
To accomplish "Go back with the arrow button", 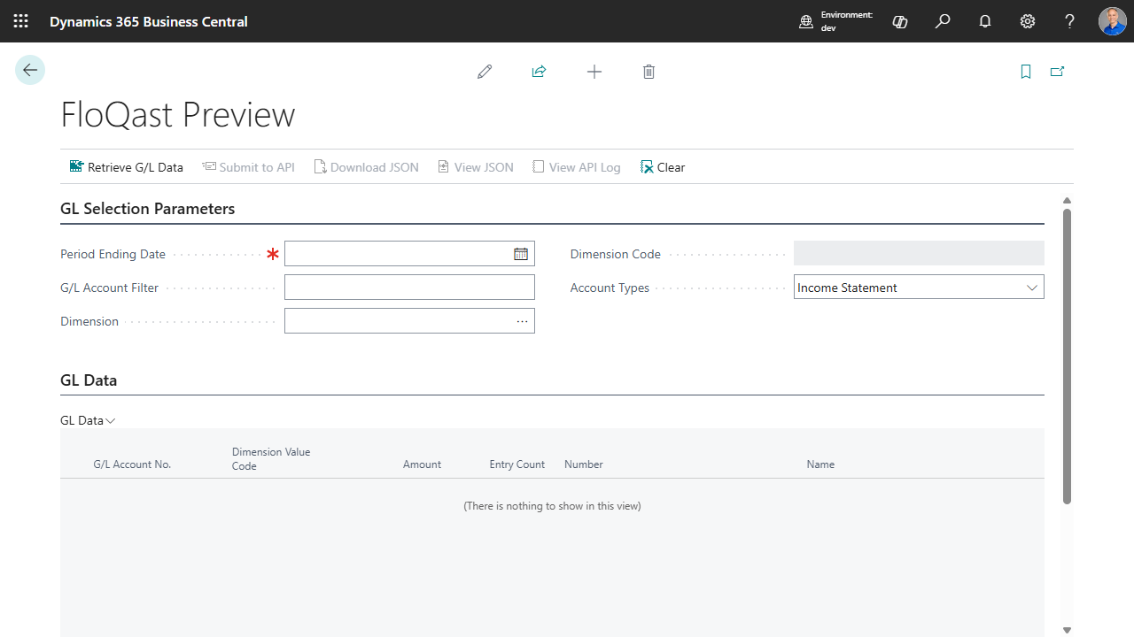I will [x=30, y=70].
